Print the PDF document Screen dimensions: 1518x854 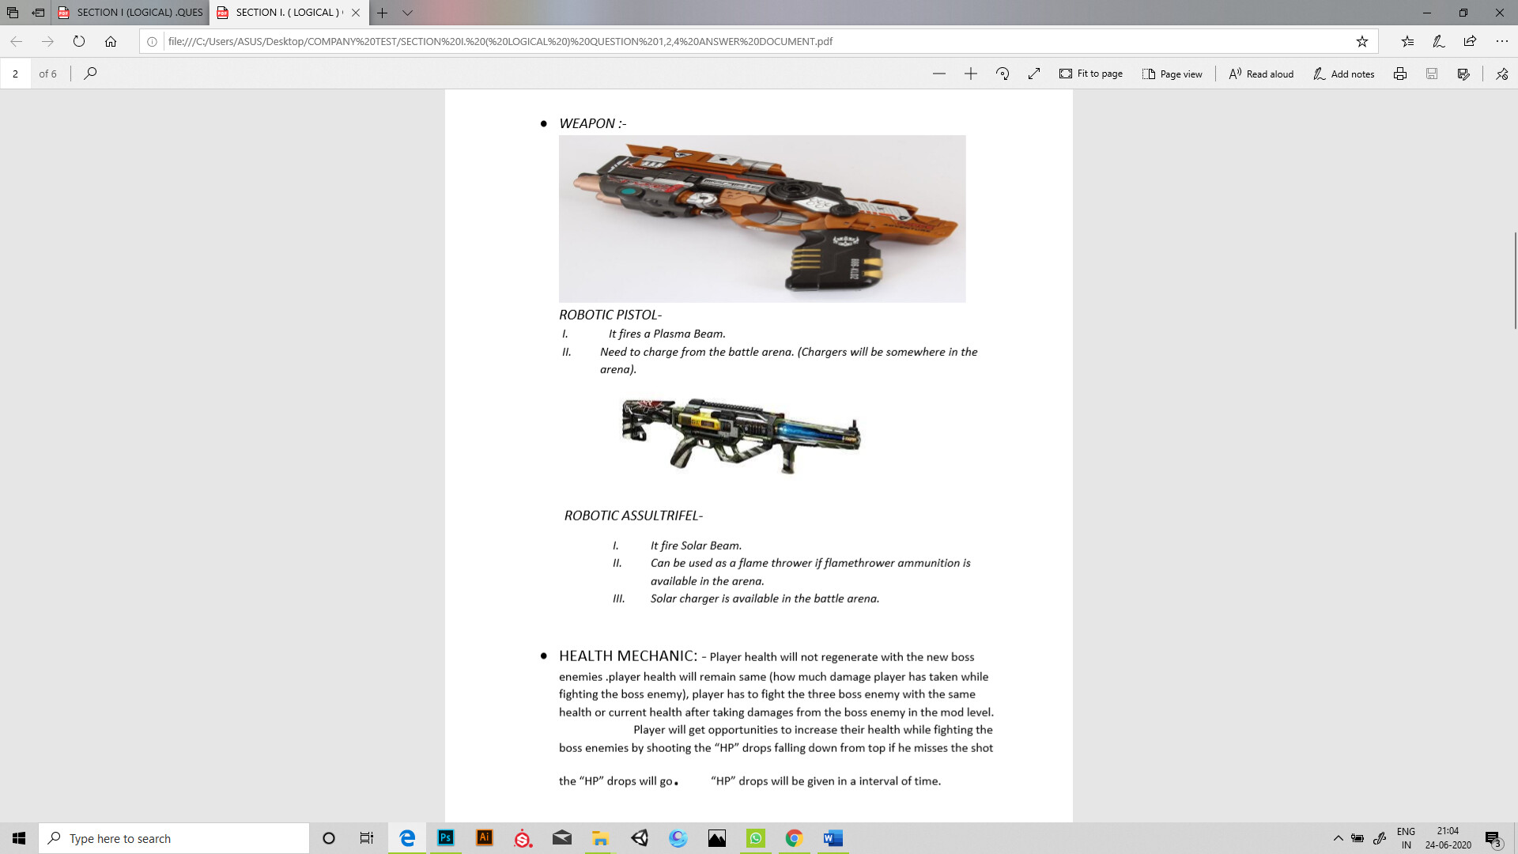pyautogui.click(x=1399, y=74)
